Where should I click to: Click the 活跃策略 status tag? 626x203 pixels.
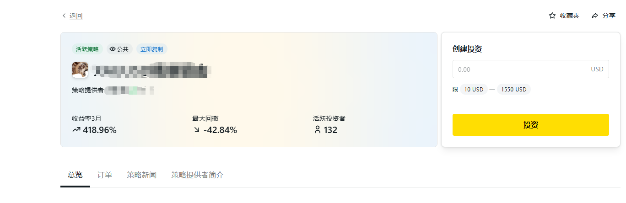[87, 49]
